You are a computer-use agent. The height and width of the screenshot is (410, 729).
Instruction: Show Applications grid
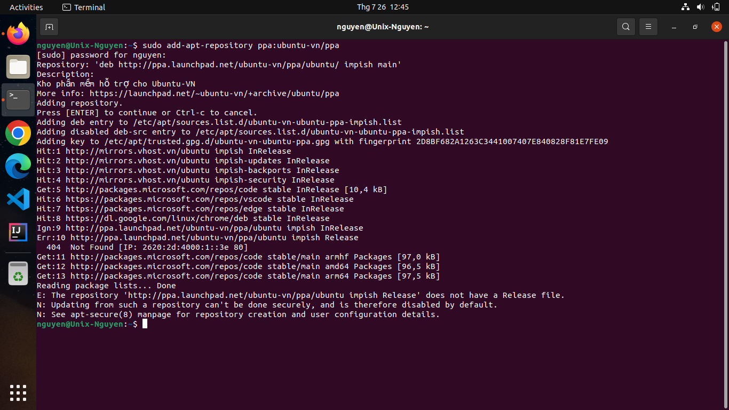[x=18, y=392]
